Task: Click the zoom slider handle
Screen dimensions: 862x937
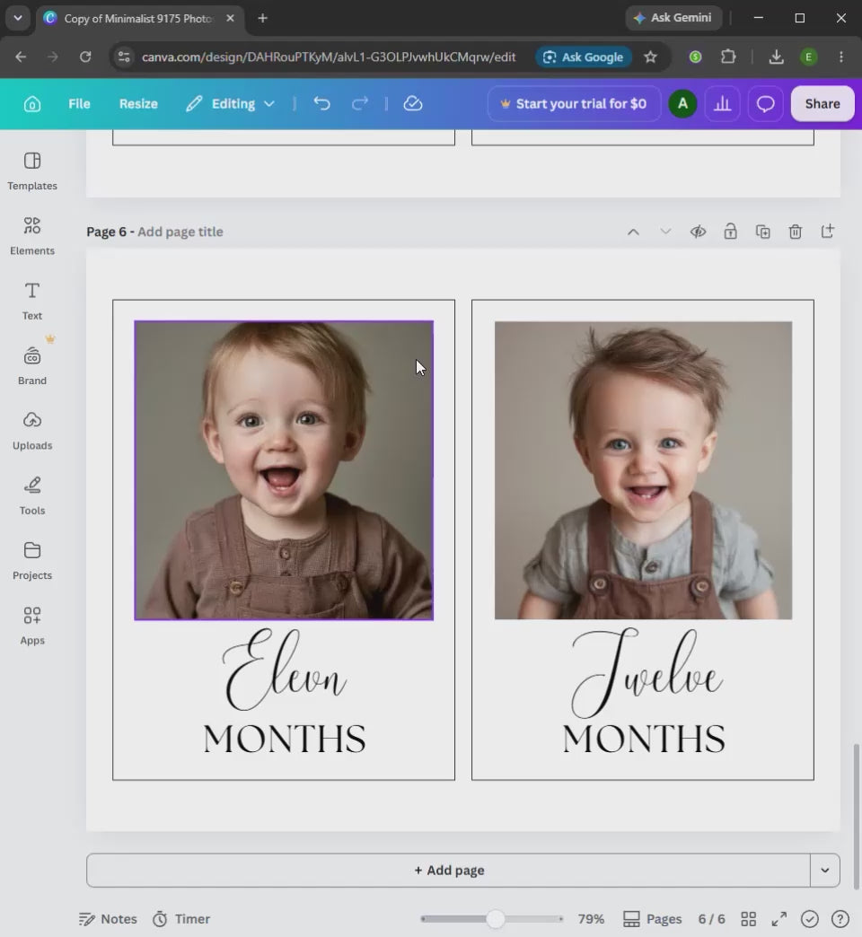Action: click(495, 918)
